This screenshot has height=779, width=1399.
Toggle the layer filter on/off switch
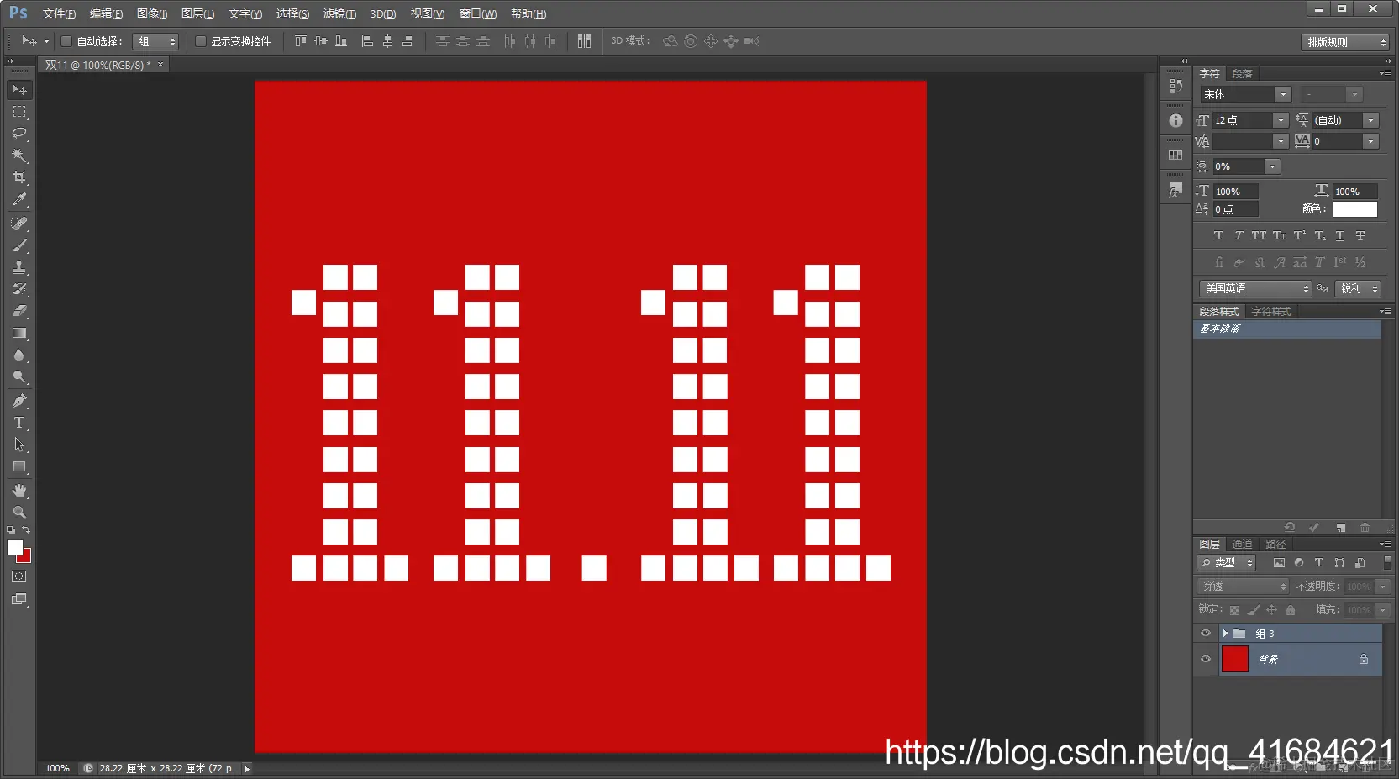pos(1387,563)
